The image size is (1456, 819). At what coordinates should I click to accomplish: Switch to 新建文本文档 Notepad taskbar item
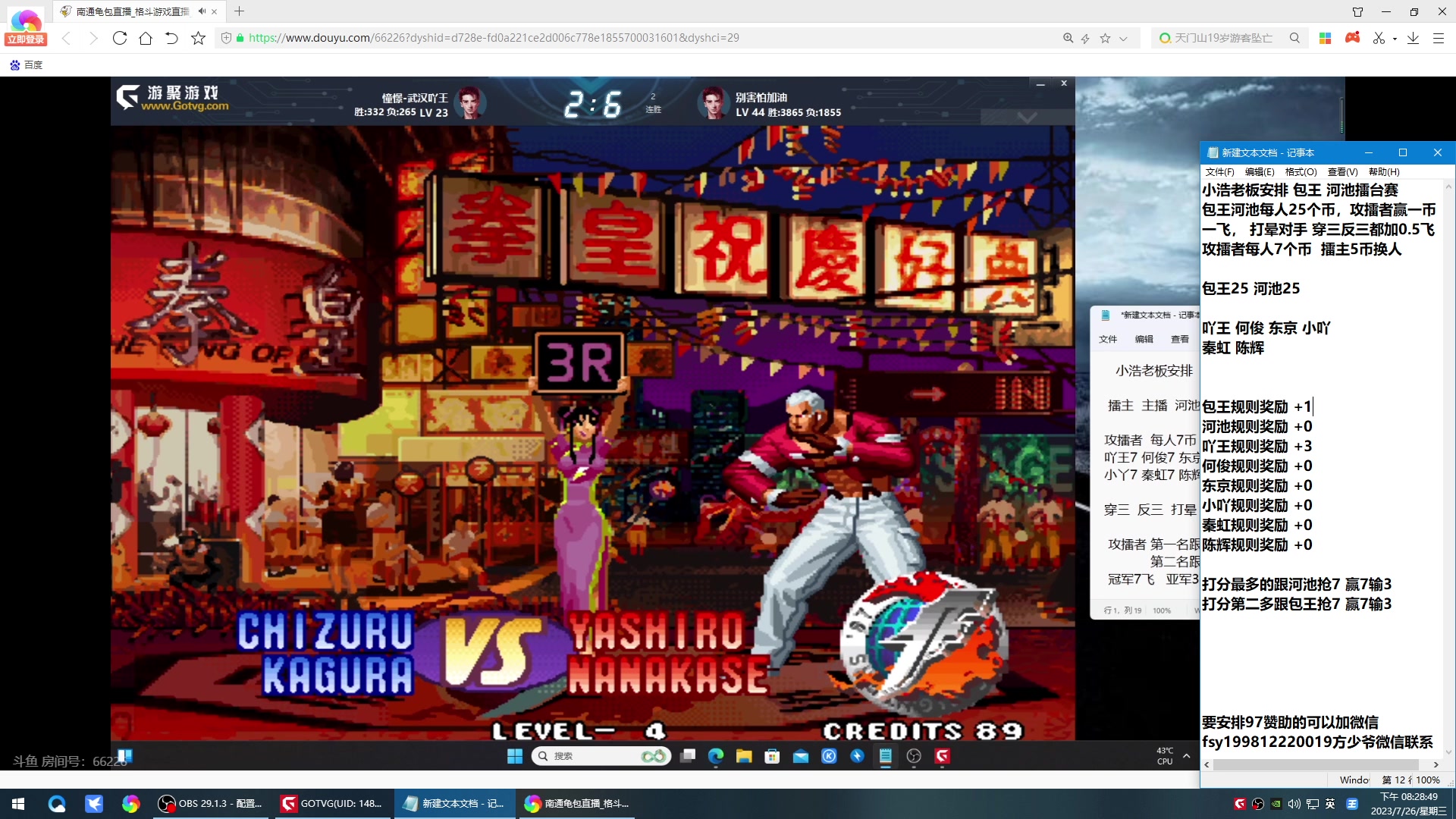pyautogui.click(x=453, y=804)
